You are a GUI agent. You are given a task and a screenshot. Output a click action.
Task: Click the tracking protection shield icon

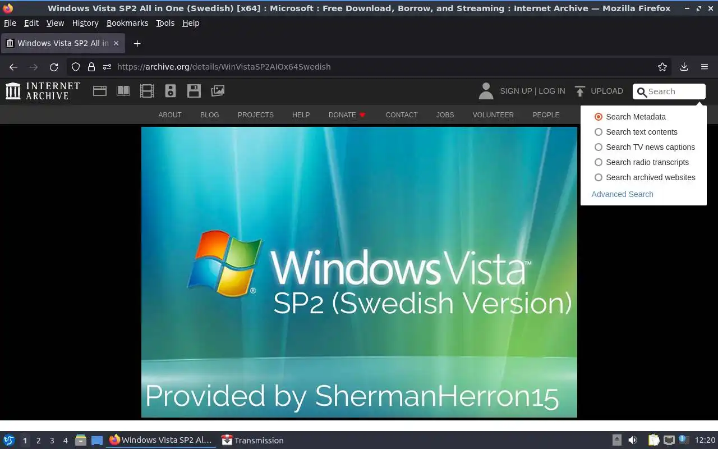pos(76,67)
